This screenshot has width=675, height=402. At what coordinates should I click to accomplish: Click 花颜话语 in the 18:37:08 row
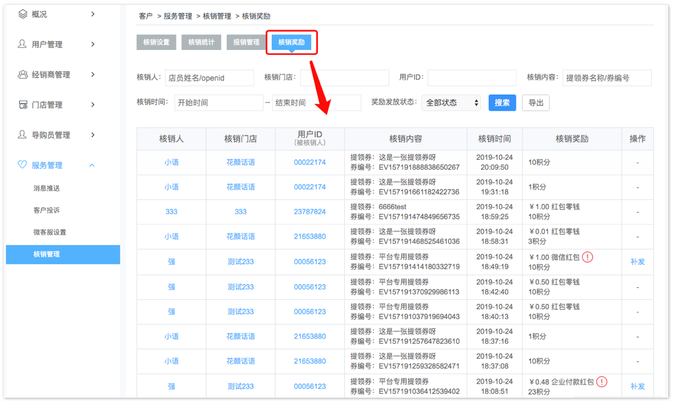[240, 361]
